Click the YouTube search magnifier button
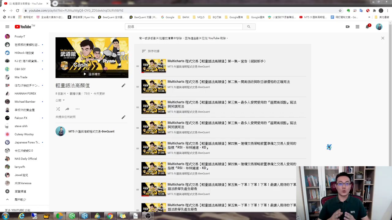Screen dimensions: 392x220 (249, 27)
